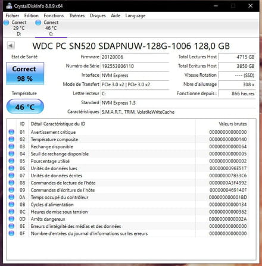The height and width of the screenshot is (266, 262).
Task: Click the Fonctionne depuis value 866 heures
Action: [x=237, y=93]
